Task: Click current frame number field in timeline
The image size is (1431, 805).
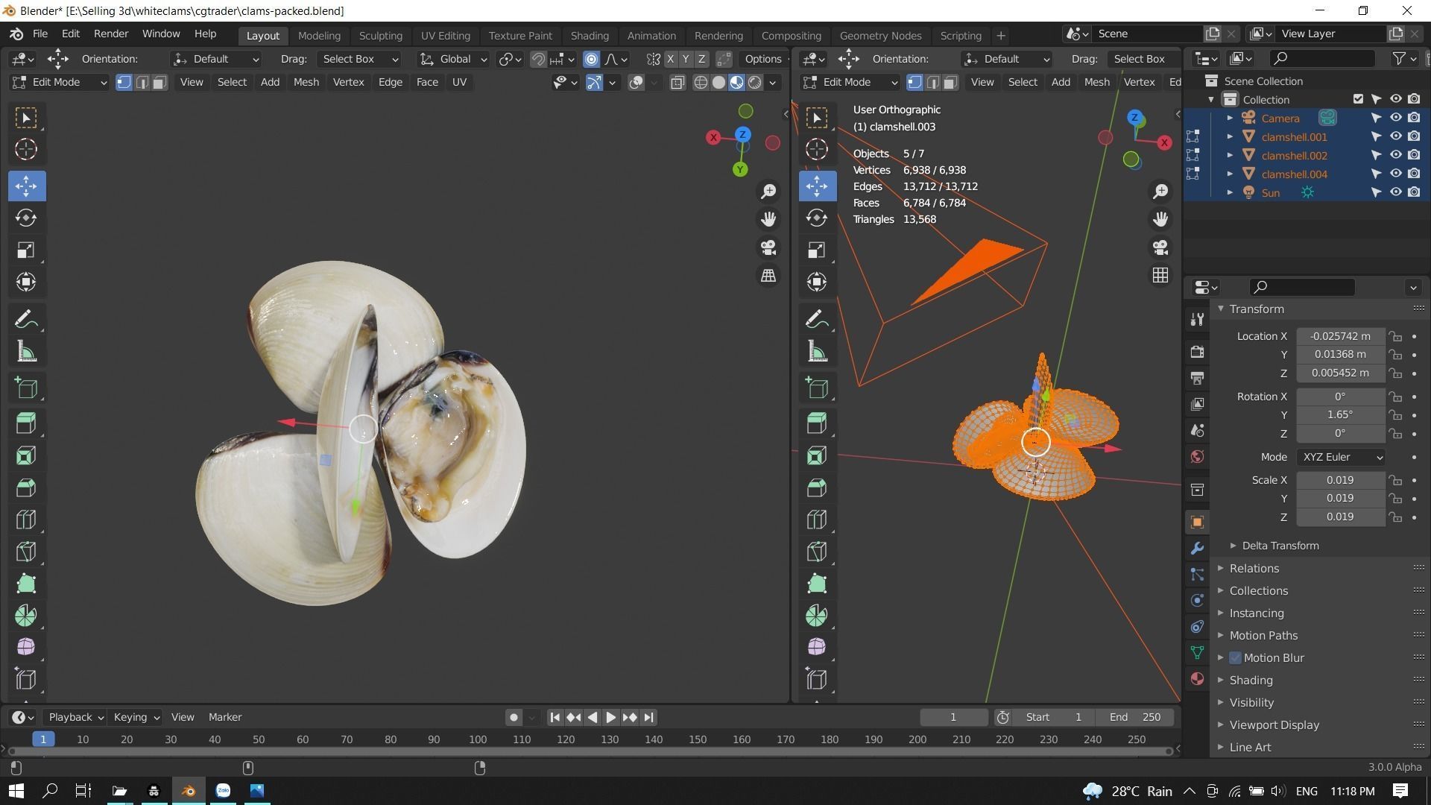Action: (x=953, y=717)
